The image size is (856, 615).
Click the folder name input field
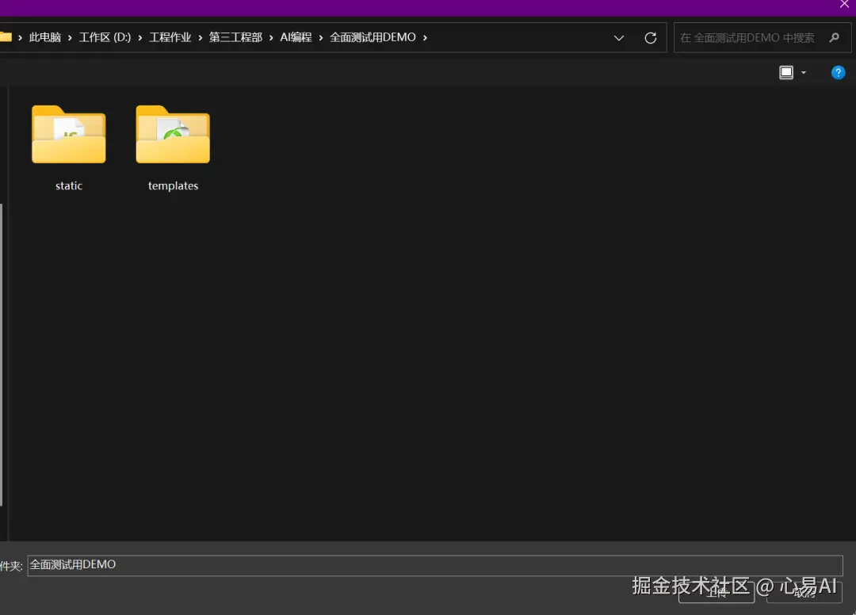click(435, 565)
